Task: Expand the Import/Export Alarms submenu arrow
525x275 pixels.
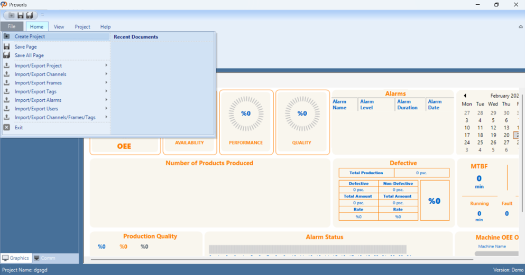Action: click(x=106, y=100)
